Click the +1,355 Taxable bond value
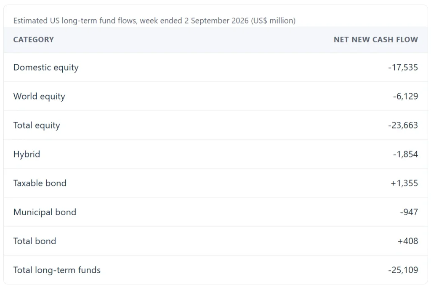The image size is (431, 290). pos(404,183)
